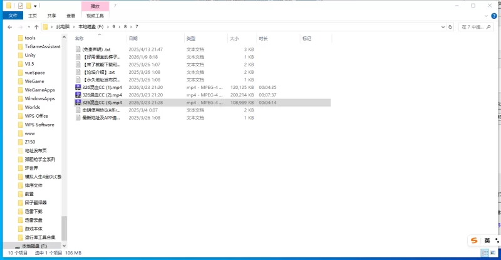Click the folder icon next to WeGameApps
501x260 pixels.
click(21, 90)
